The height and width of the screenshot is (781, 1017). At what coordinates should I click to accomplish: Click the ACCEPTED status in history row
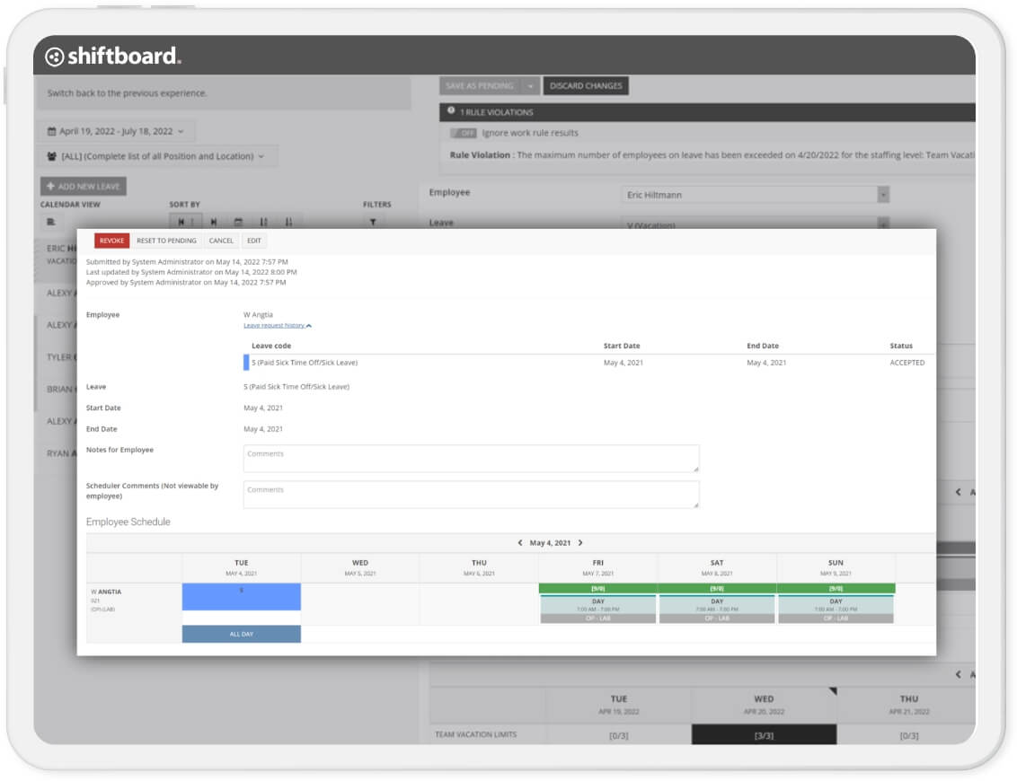906,363
